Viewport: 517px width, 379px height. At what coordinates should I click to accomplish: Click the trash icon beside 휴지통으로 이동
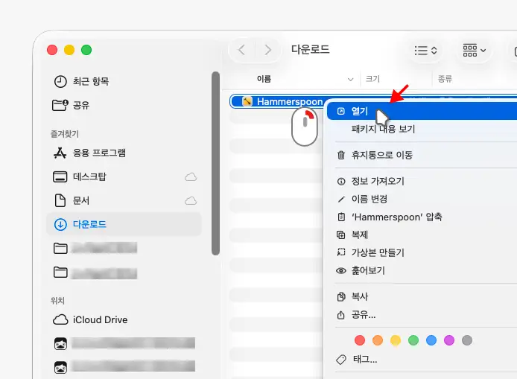pyautogui.click(x=341, y=155)
